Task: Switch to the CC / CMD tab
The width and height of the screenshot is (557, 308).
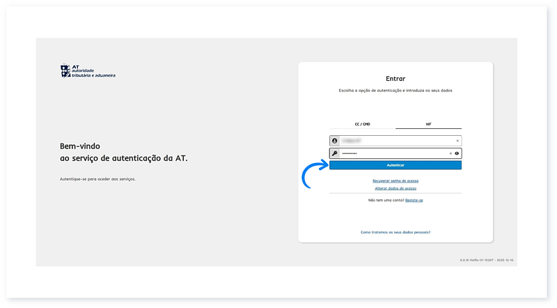Action: 362,124
